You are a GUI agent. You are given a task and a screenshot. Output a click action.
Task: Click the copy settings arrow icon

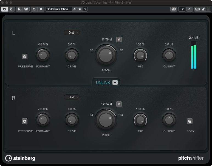click(x=41, y=9)
